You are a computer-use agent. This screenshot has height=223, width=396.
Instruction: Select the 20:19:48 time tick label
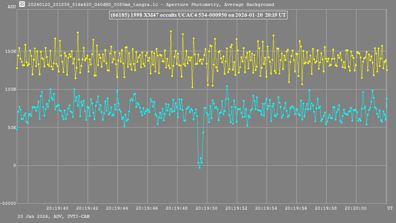click(177, 209)
